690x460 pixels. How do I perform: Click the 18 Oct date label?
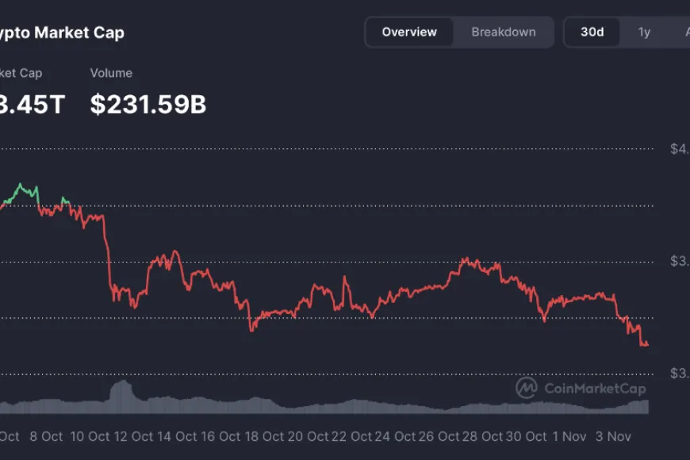(x=263, y=436)
